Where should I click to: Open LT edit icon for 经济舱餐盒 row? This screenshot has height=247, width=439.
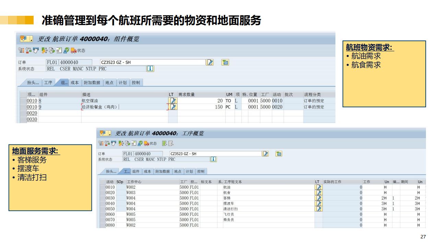[173, 107]
